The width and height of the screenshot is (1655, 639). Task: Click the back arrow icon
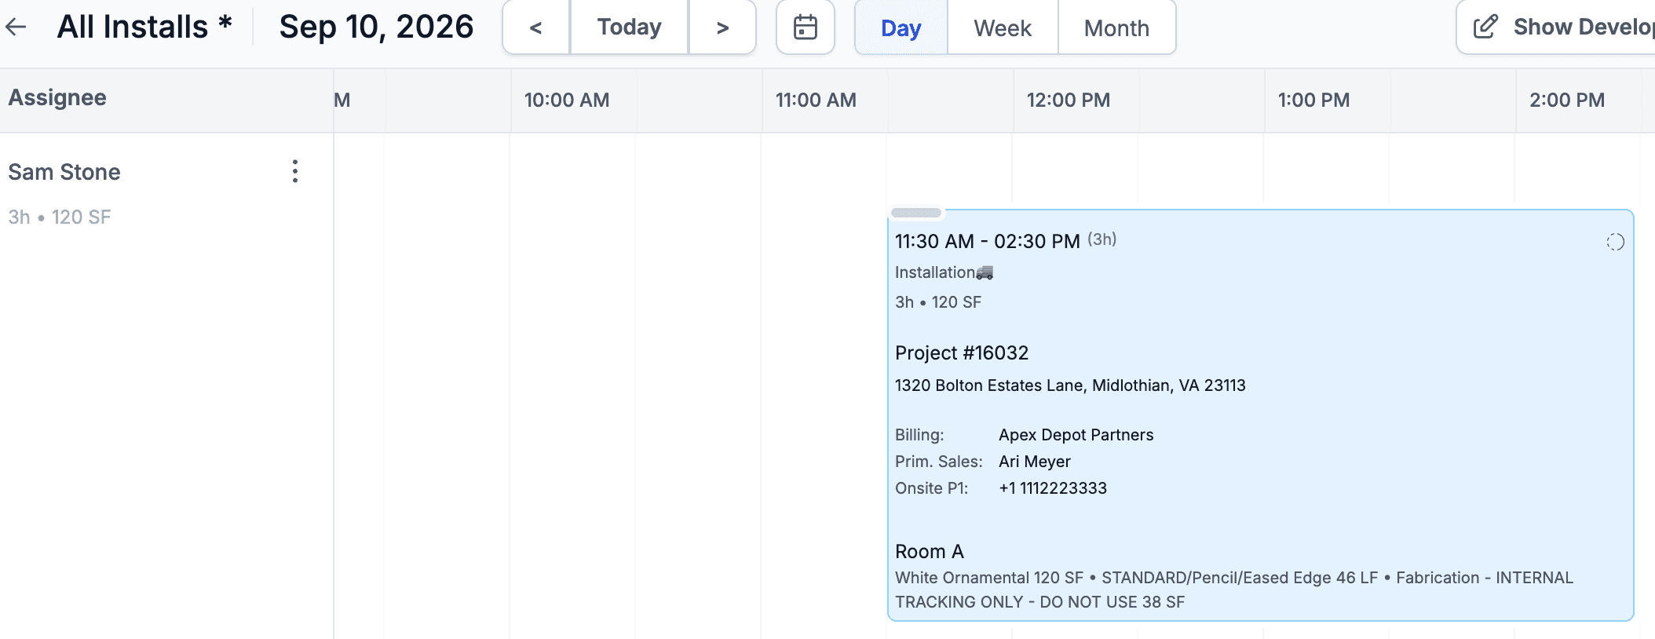click(16, 27)
